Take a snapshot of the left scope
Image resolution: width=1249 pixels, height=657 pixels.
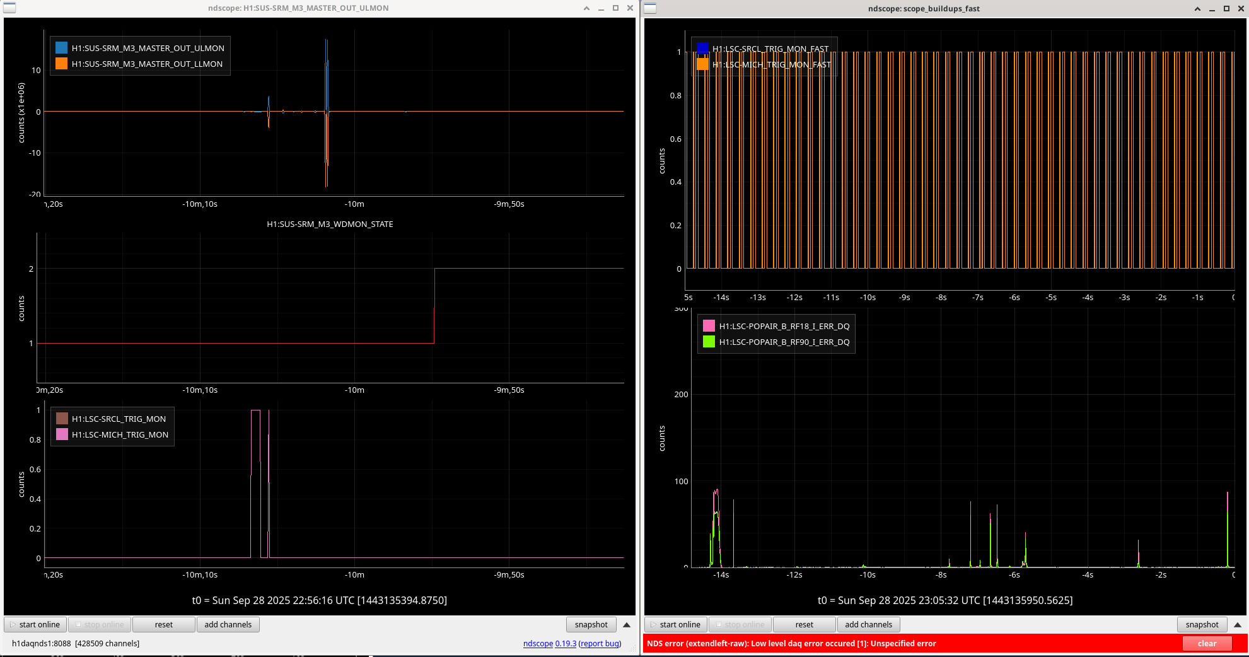point(591,625)
